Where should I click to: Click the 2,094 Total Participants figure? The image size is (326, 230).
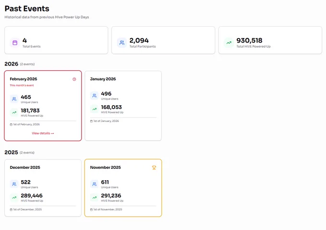point(139,41)
